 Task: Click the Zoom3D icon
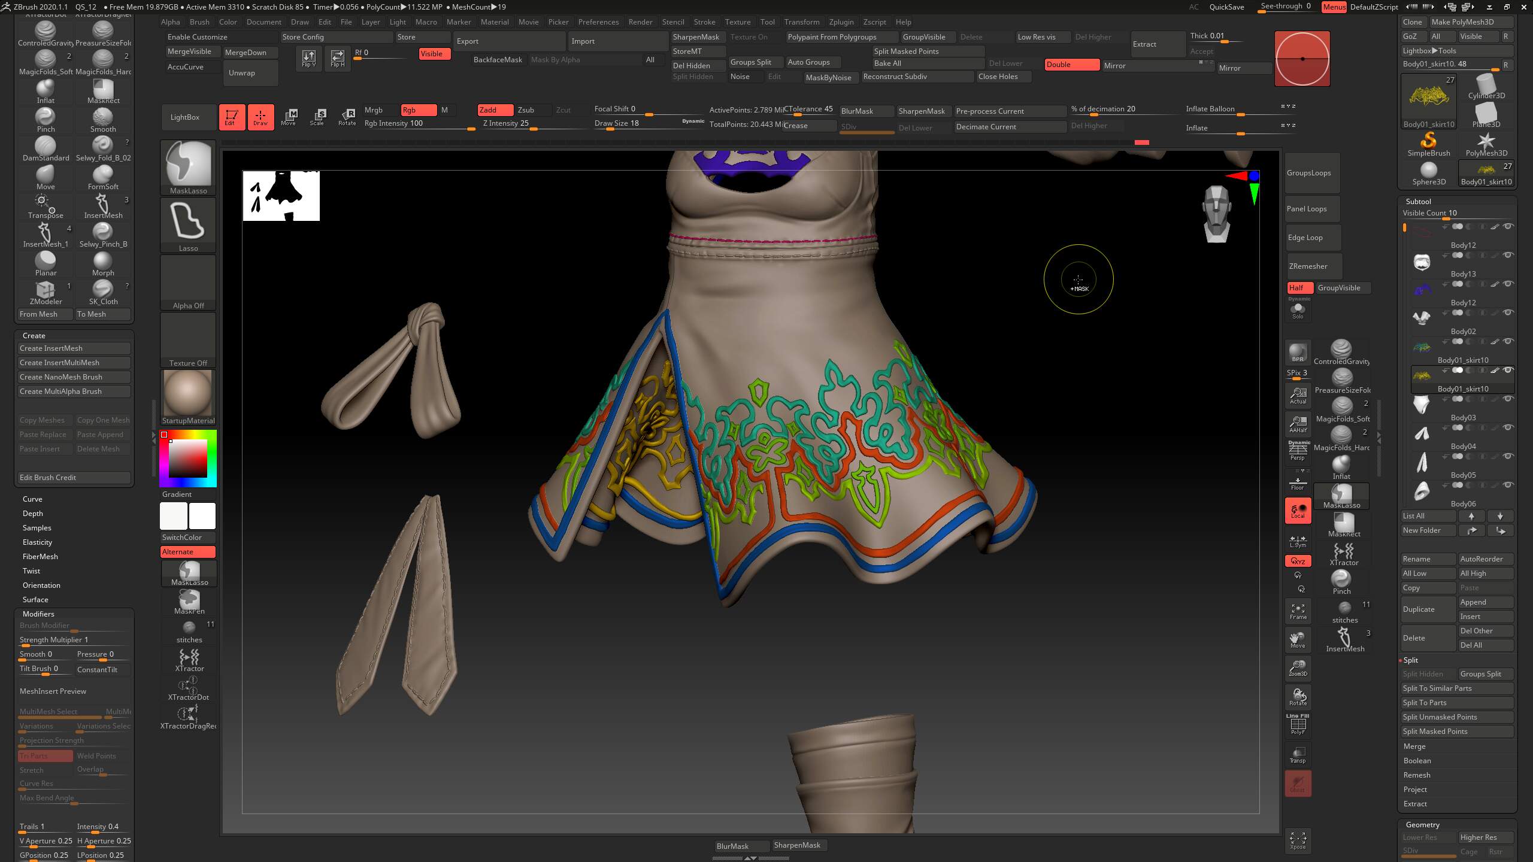coord(1298,668)
